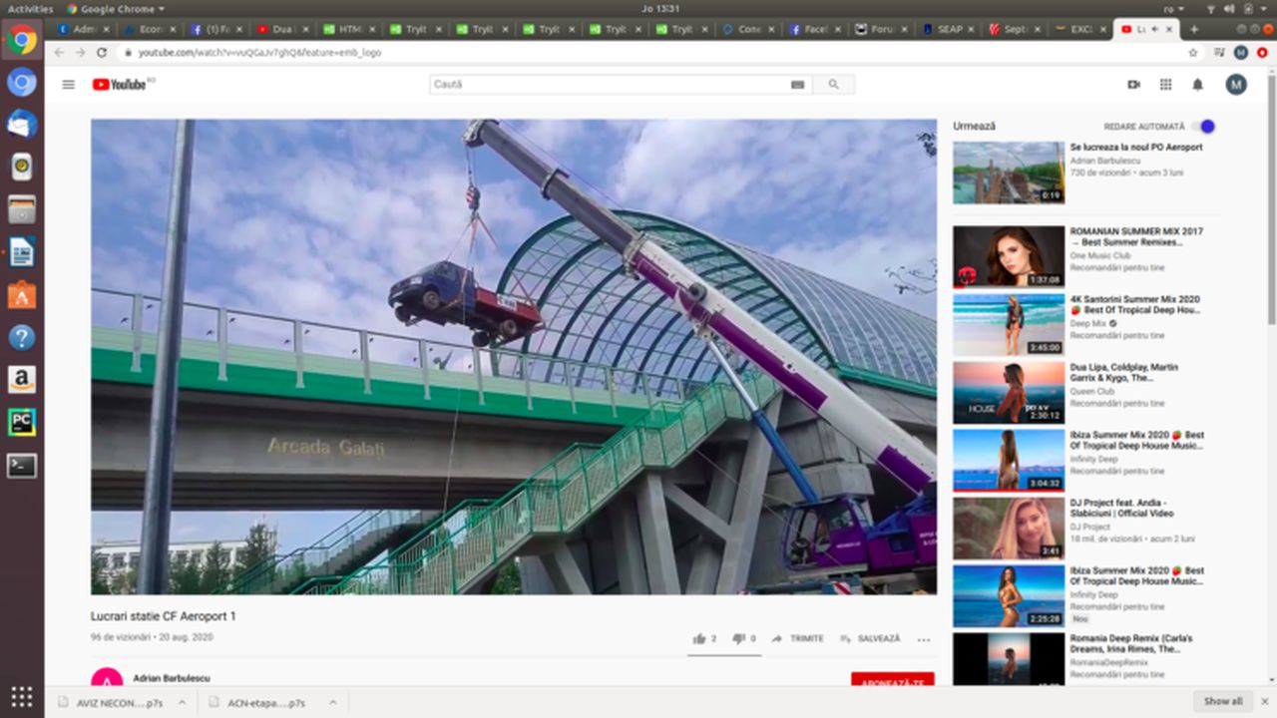Open more actions ellipsis under video
The width and height of the screenshot is (1277, 718).
coord(923,639)
